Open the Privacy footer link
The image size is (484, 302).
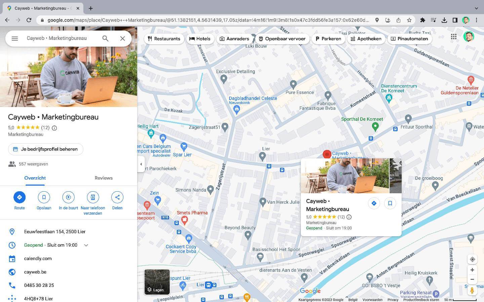[x=393, y=300]
